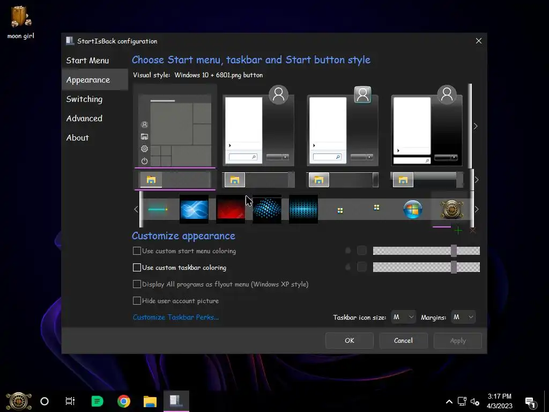
Task: Open notification center icon
Action: (531, 402)
